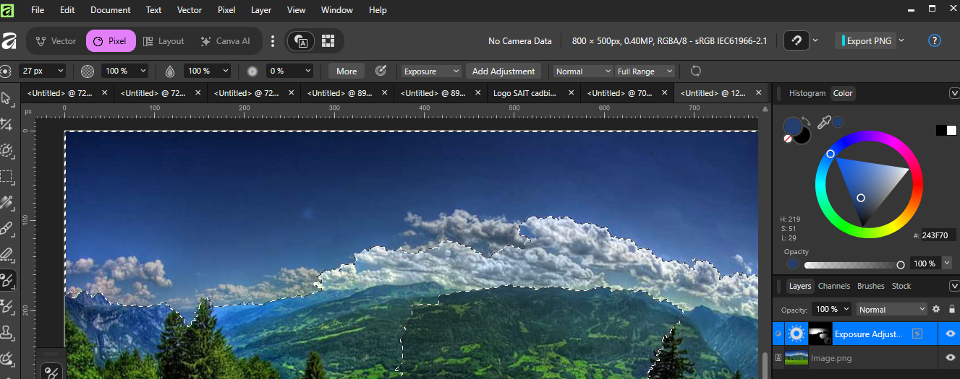Click the no-color red slash icon
The height and width of the screenshot is (379, 960).
[788, 139]
